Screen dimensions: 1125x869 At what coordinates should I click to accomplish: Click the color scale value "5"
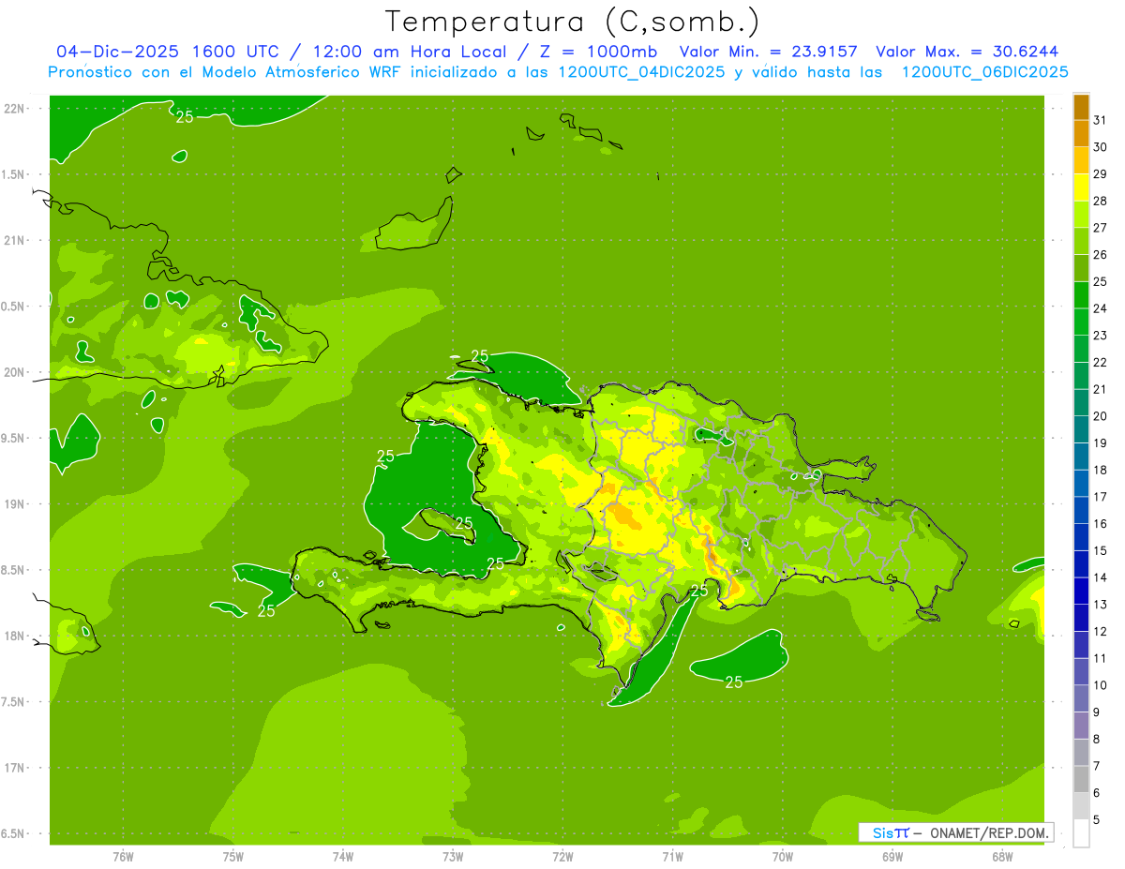1097,820
